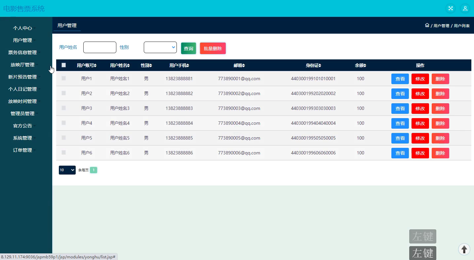The image size is (474, 260).
Task: Open the 性别 filter dropdown
Action: [160, 47]
